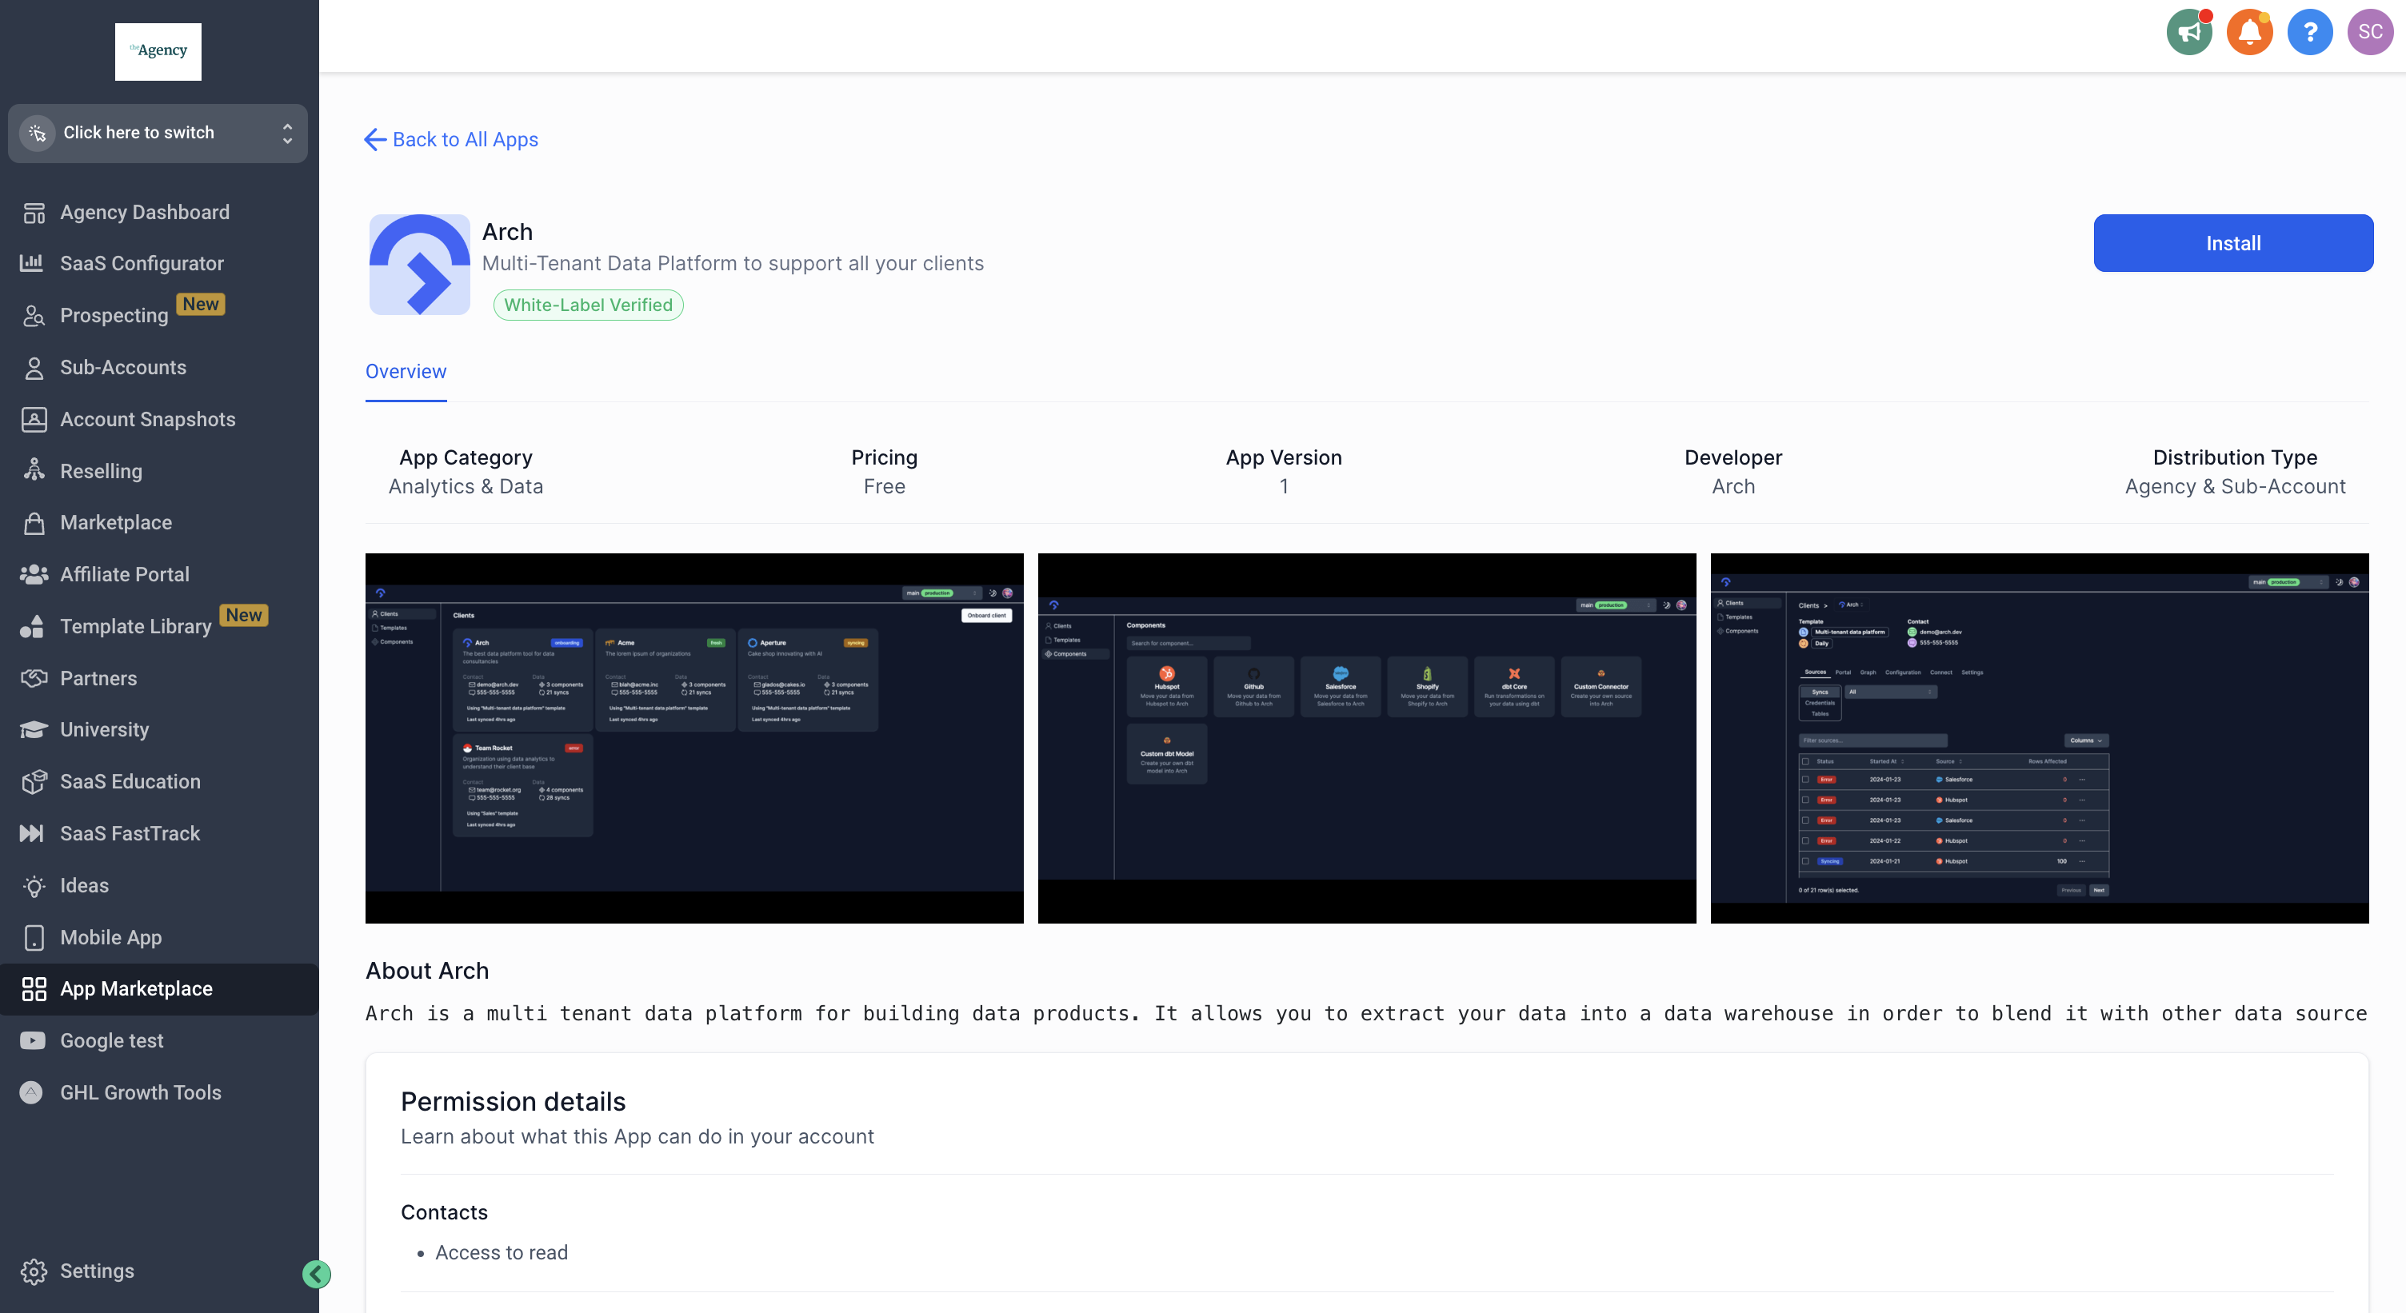Click the App Marketplace grid icon
The height and width of the screenshot is (1313, 2406).
click(34, 989)
